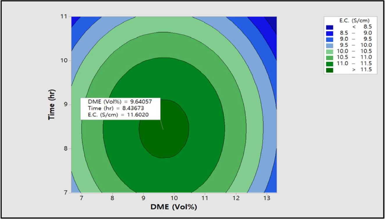Screen dimensions: 385x219
Task: Click the legend swatch for above 11.5
Action: 330,70
